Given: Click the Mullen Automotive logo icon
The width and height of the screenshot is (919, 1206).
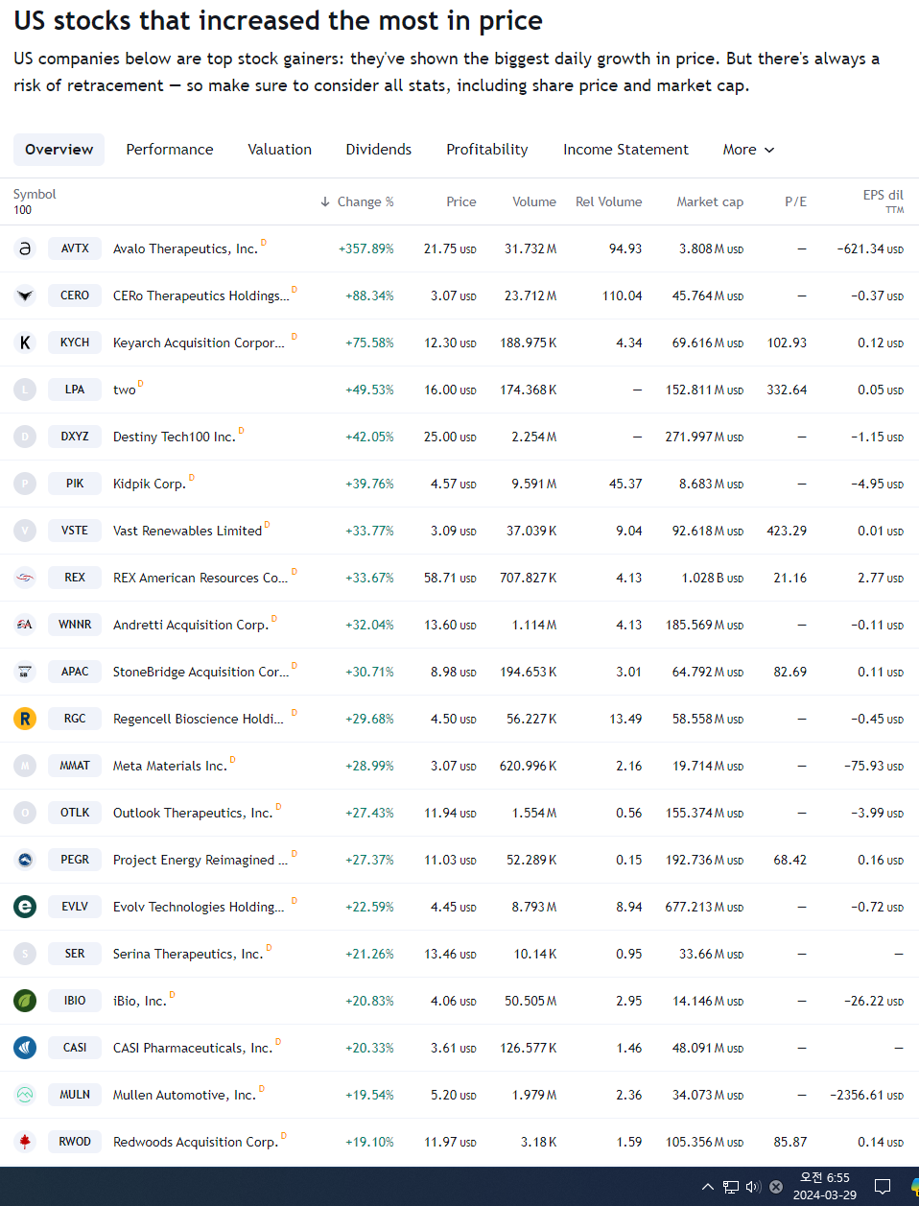Looking at the screenshot, I should (x=25, y=1095).
